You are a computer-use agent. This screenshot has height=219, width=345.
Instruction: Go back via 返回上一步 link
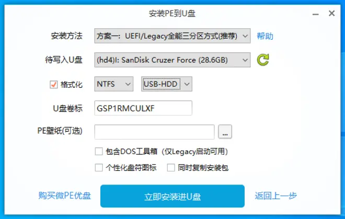[x=275, y=195]
